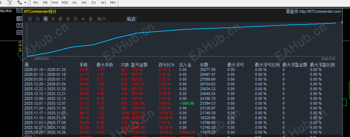
Task: Select the arrows and shapes drawing tool
Action: [x=19, y=3]
